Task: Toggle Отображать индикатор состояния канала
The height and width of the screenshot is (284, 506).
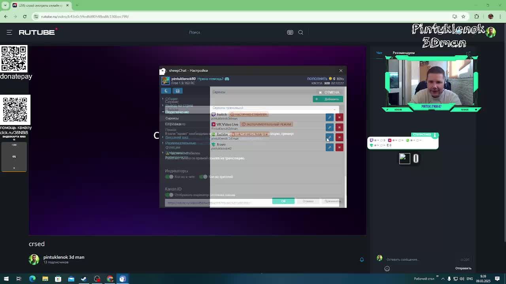Action: pos(169,195)
